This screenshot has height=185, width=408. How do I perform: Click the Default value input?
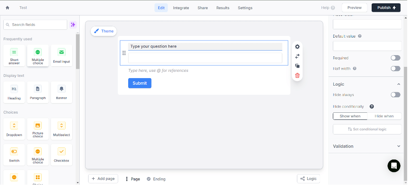(x=367, y=46)
